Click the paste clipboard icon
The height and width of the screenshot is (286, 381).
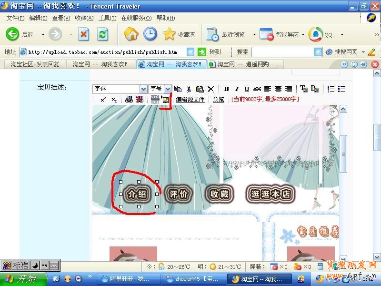(200, 89)
